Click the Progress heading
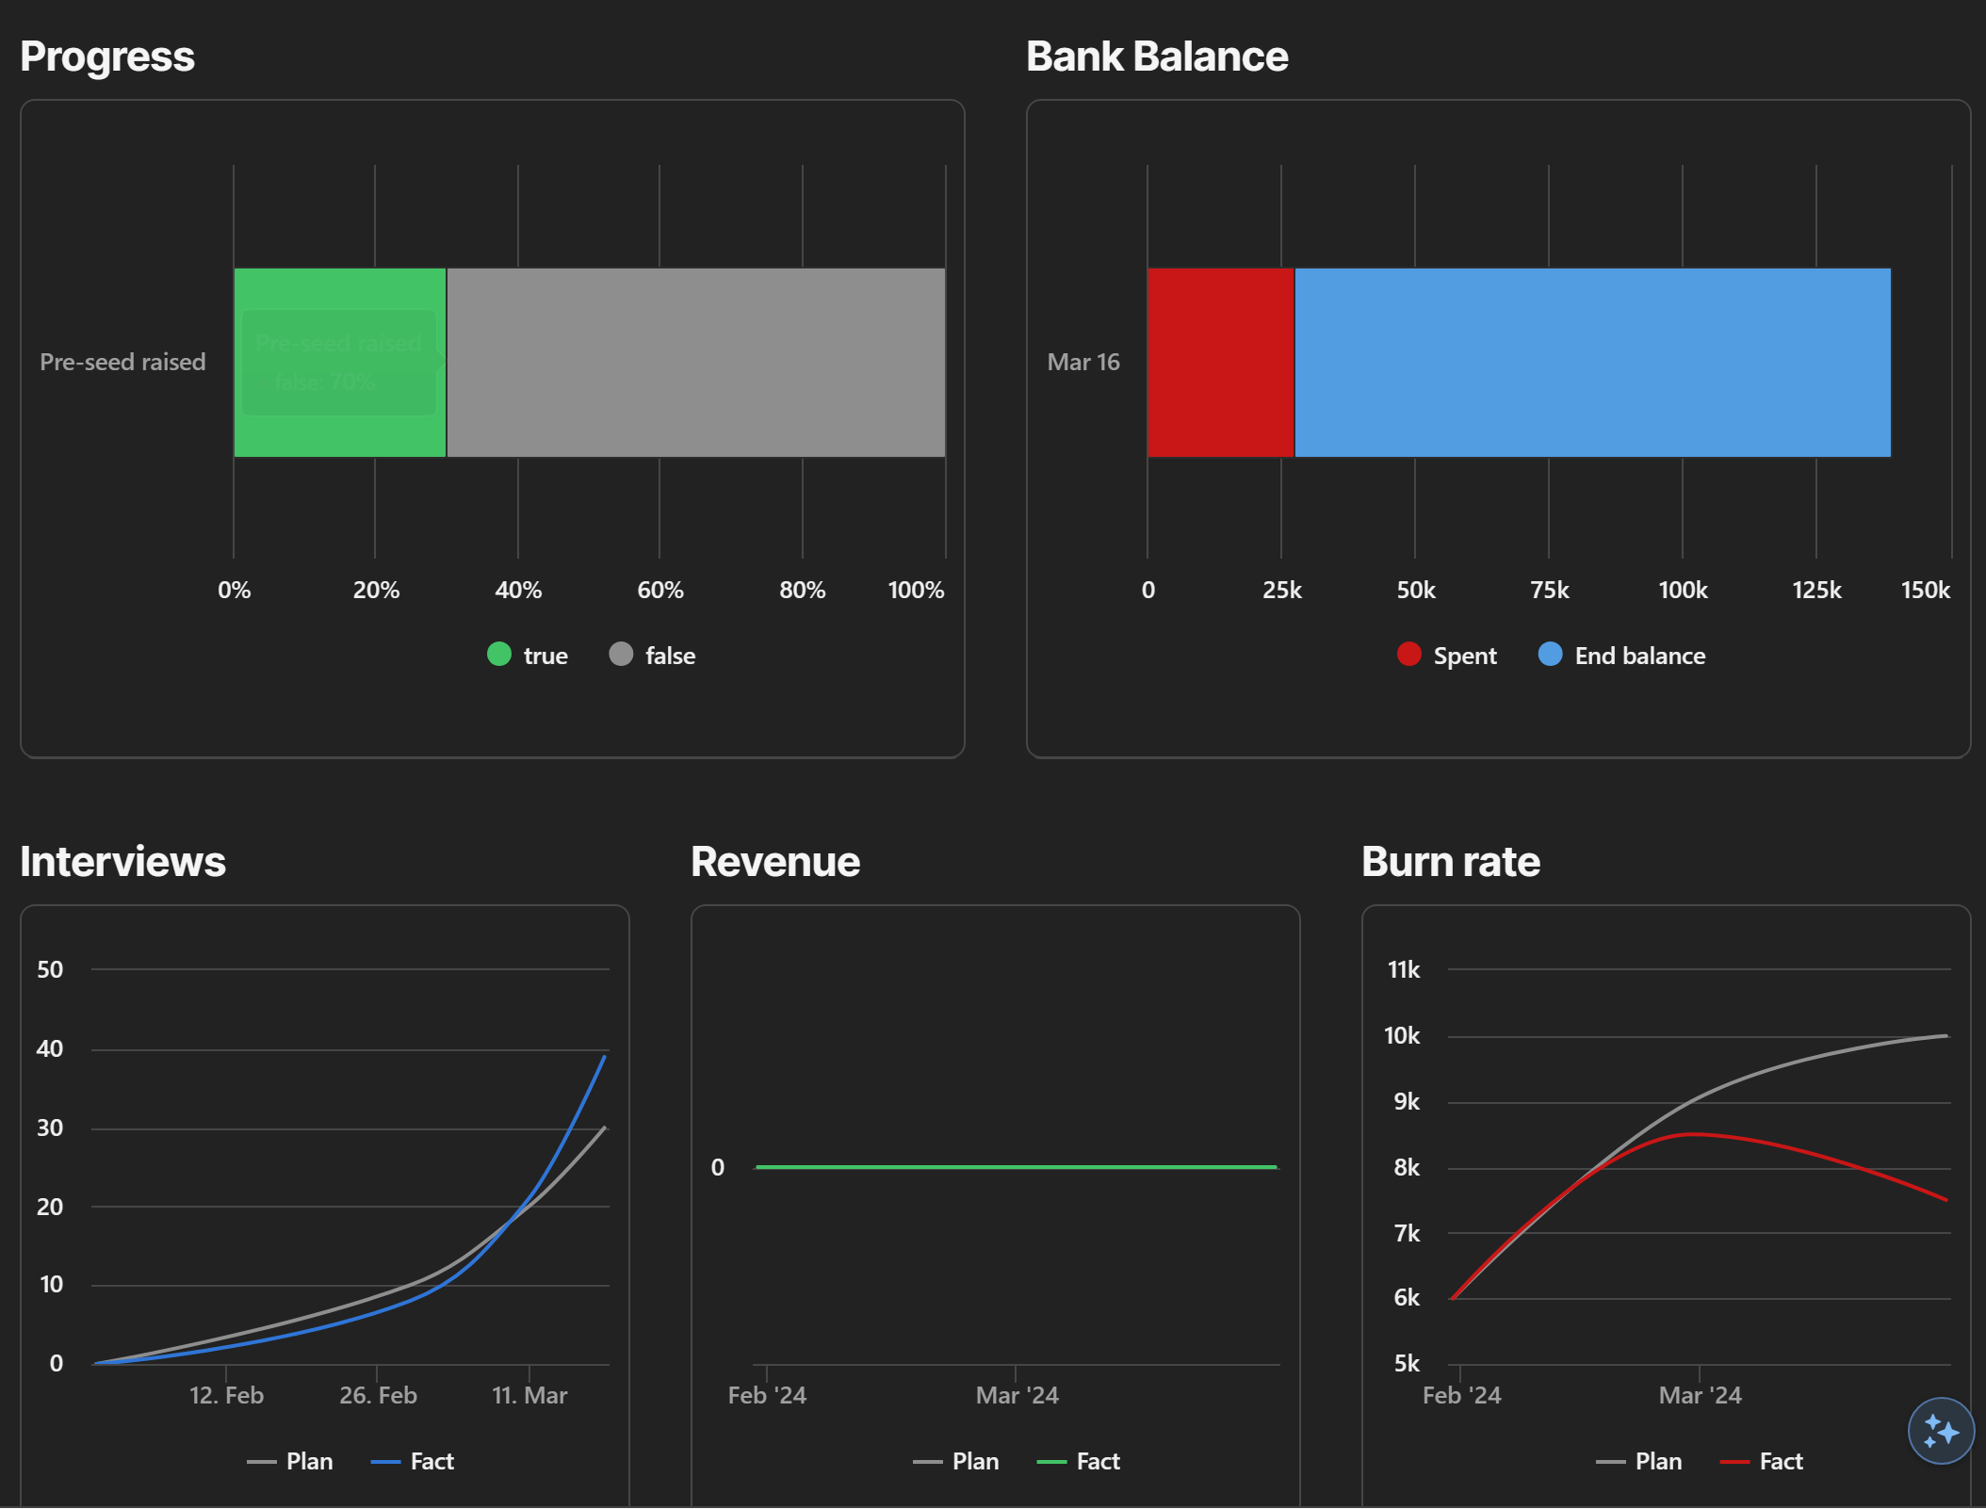 coord(107,57)
